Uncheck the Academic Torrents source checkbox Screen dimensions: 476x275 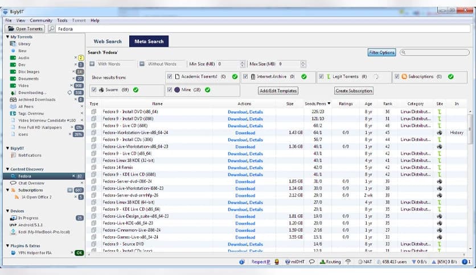(x=170, y=77)
